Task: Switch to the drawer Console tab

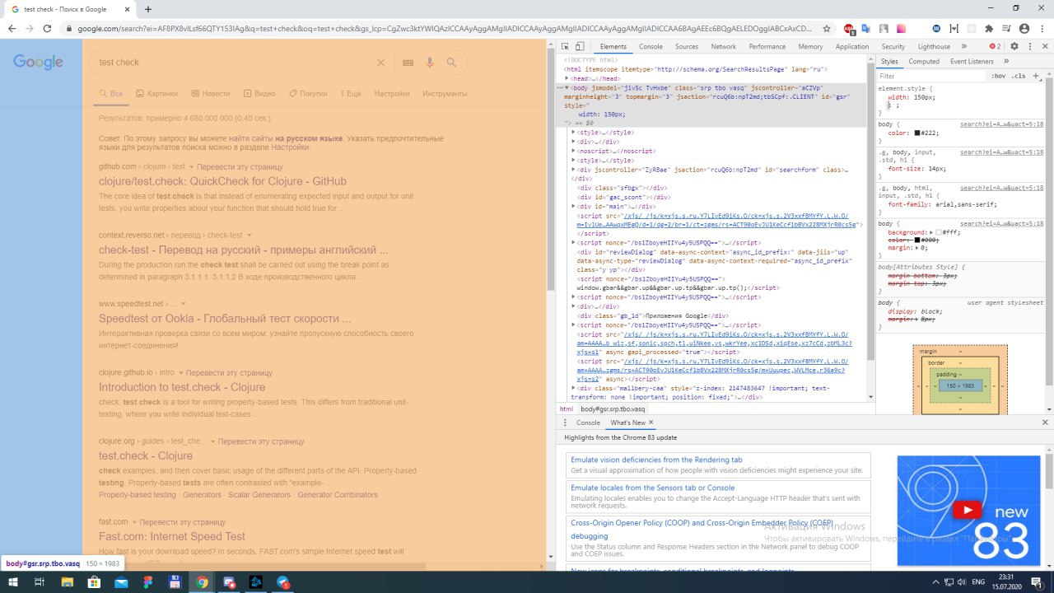Action: click(588, 423)
